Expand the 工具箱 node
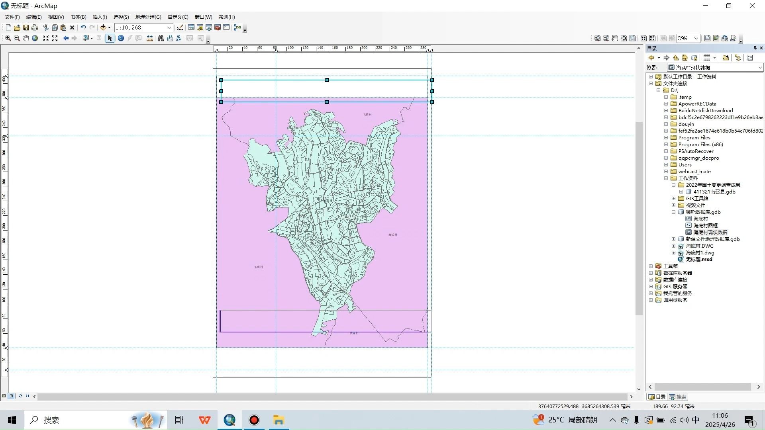This screenshot has width=765, height=430. (x=651, y=266)
